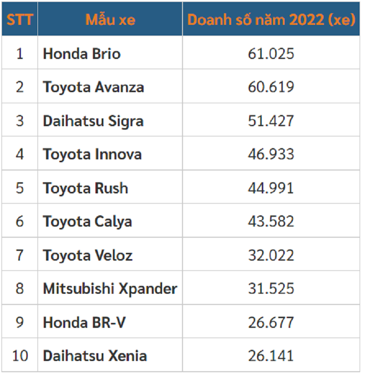Select the Toyota Avanza cell

click(x=93, y=87)
